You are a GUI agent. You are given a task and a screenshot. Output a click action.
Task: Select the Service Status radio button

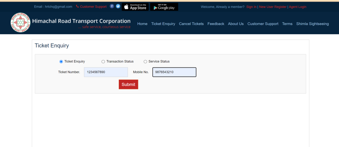pos(145,62)
